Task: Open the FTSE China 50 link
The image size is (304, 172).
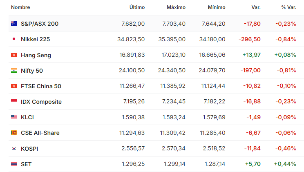Action: [x=41, y=86]
